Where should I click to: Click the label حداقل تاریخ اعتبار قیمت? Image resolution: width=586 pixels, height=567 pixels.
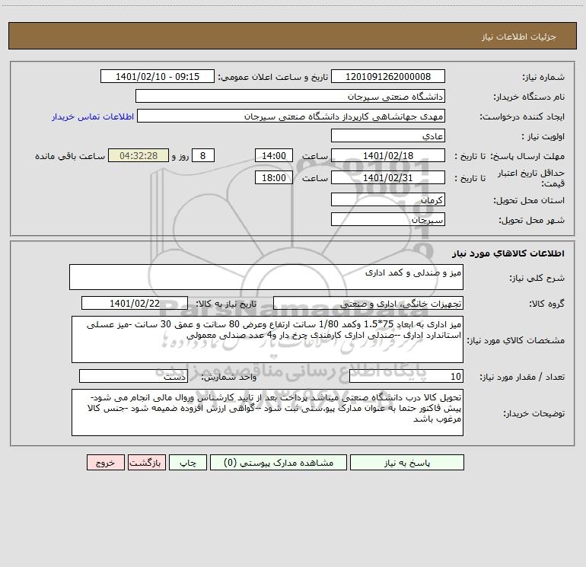click(531, 178)
